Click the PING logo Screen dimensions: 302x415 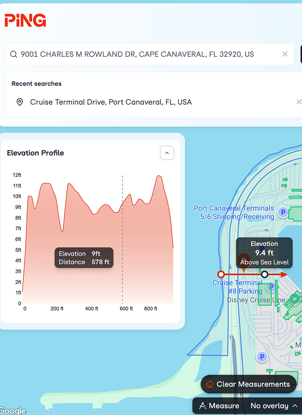25,21
